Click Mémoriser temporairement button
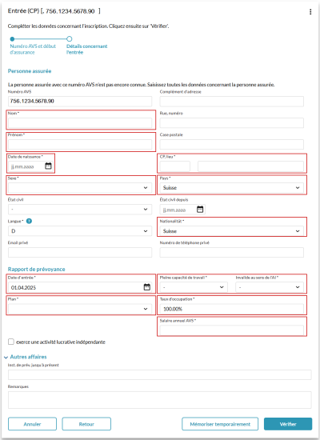320x440 pixels. coord(220,424)
